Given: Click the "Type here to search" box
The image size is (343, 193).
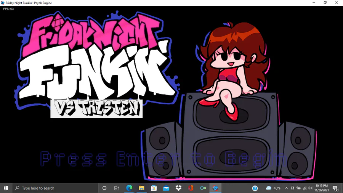Looking at the screenshot, I should (55, 188).
